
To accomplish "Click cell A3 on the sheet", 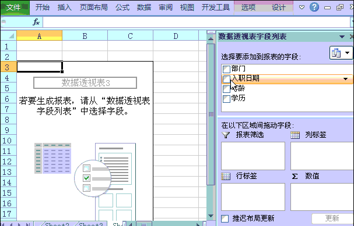I will 40,67.
